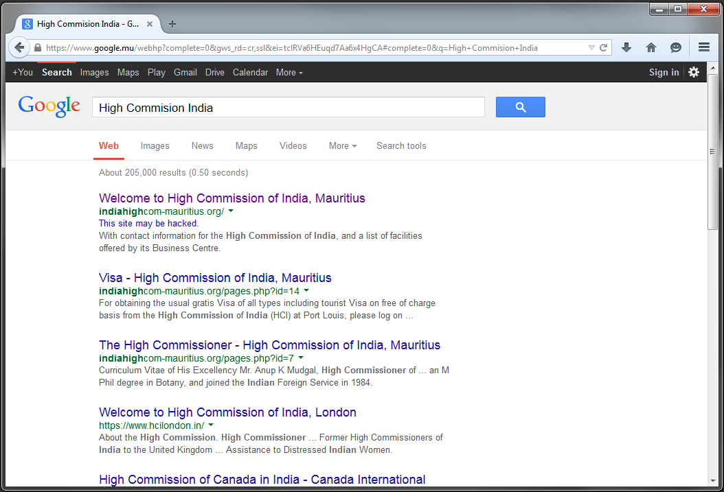
Task: Open the downloads arrow icon
Action: 626,47
